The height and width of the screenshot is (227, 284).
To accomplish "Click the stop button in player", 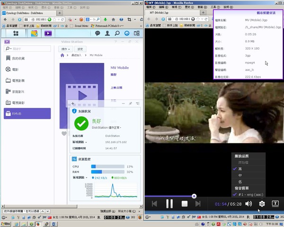I will click(x=185, y=204).
